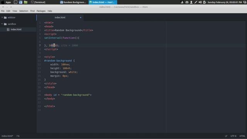Switch to Random Background browser window in taskbar
247x139 pixels.
pos(73,2)
